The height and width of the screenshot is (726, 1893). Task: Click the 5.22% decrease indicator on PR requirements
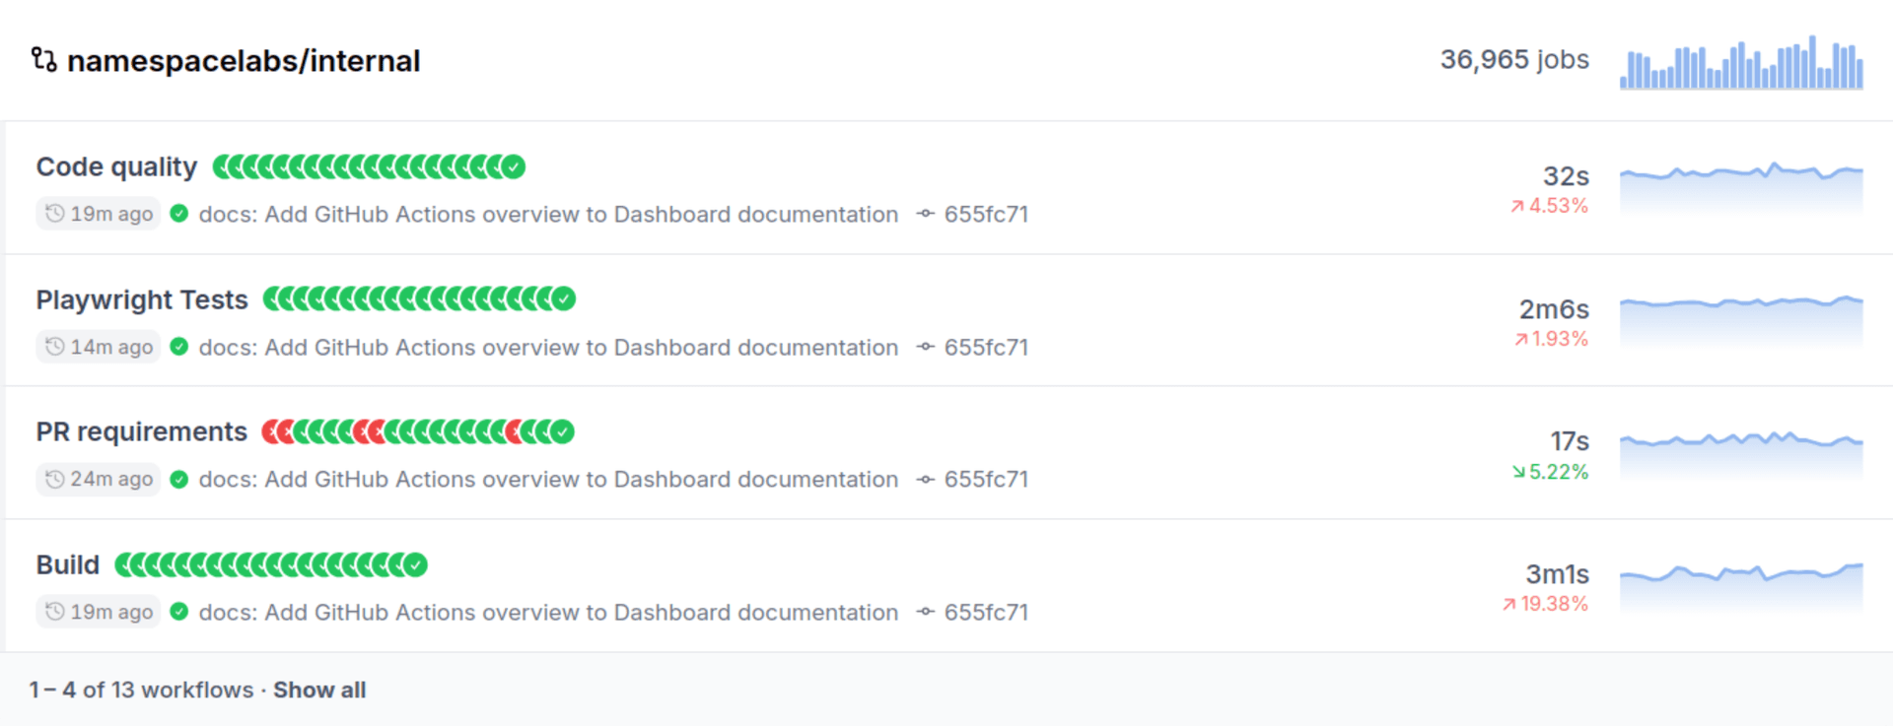[1550, 472]
